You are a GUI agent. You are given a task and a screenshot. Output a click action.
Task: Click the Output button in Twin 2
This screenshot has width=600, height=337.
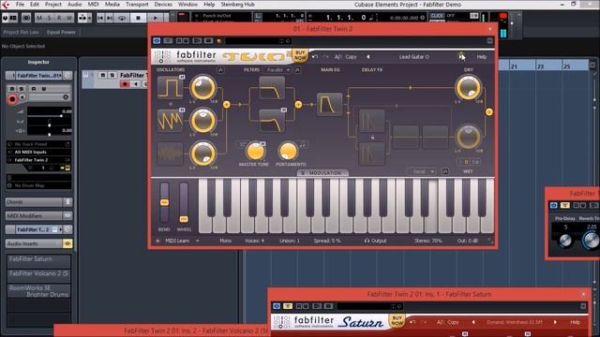pos(375,241)
